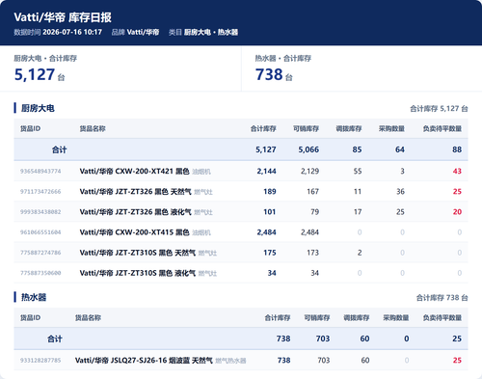
Task: Click the red "25" in the JSLQ27-SJ26-16 row
Action: pyautogui.click(x=457, y=361)
